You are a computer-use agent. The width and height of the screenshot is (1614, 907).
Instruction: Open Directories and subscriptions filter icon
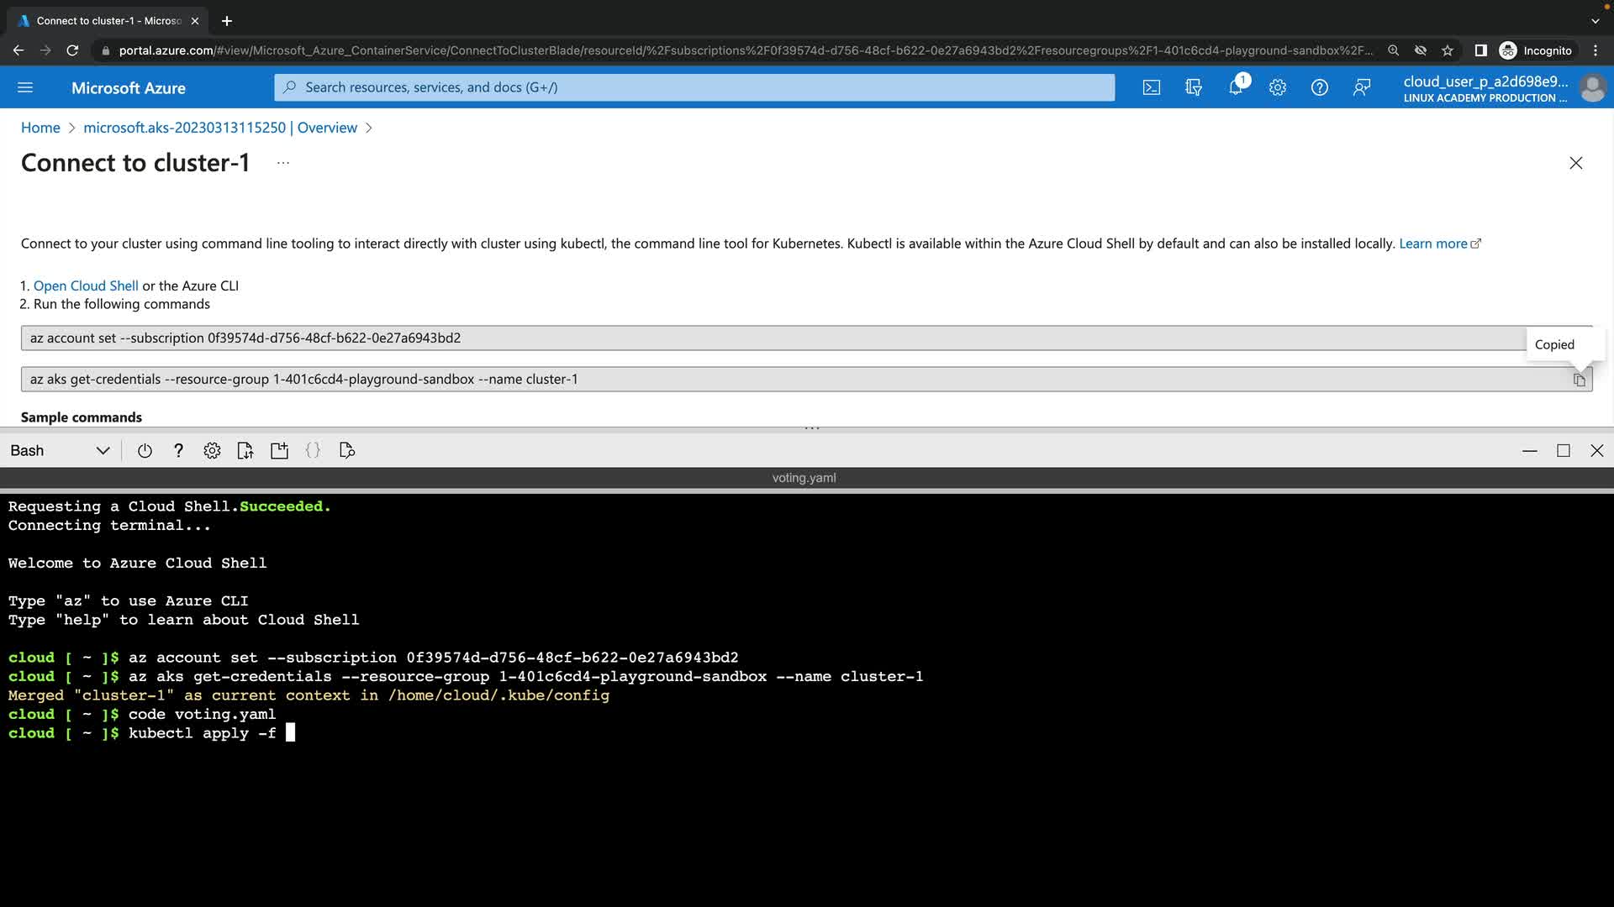tap(1194, 87)
